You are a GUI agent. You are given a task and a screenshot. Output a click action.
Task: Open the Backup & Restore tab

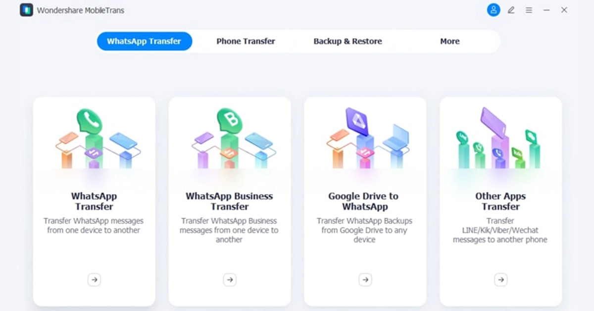(x=347, y=41)
